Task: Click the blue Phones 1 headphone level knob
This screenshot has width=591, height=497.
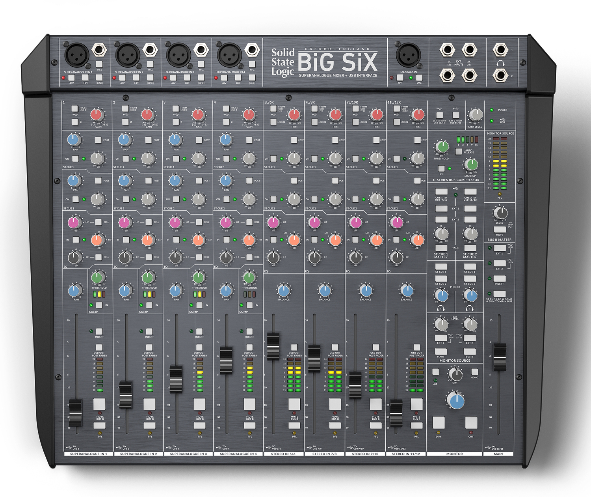Action: pos(442,295)
